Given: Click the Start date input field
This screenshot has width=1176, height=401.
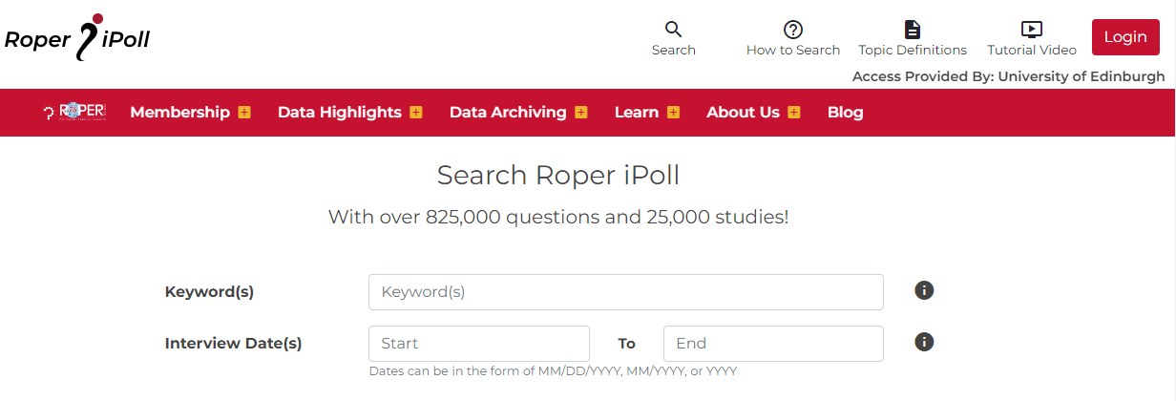Looking at the screenshot, I should point(479,344).
